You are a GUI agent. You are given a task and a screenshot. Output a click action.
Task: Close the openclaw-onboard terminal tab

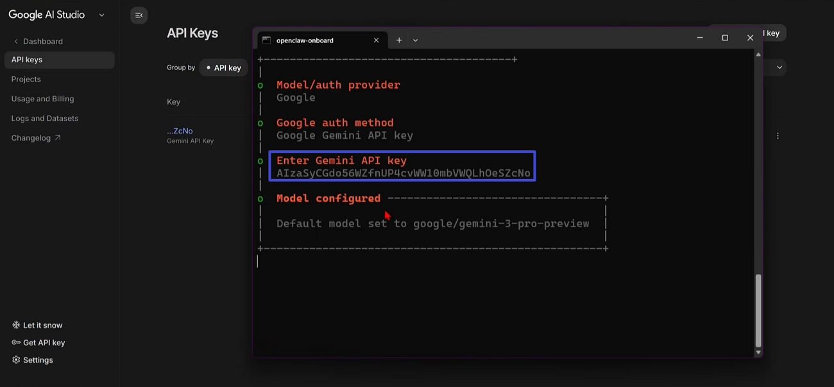pyautogui.click(x=376, y=40)
